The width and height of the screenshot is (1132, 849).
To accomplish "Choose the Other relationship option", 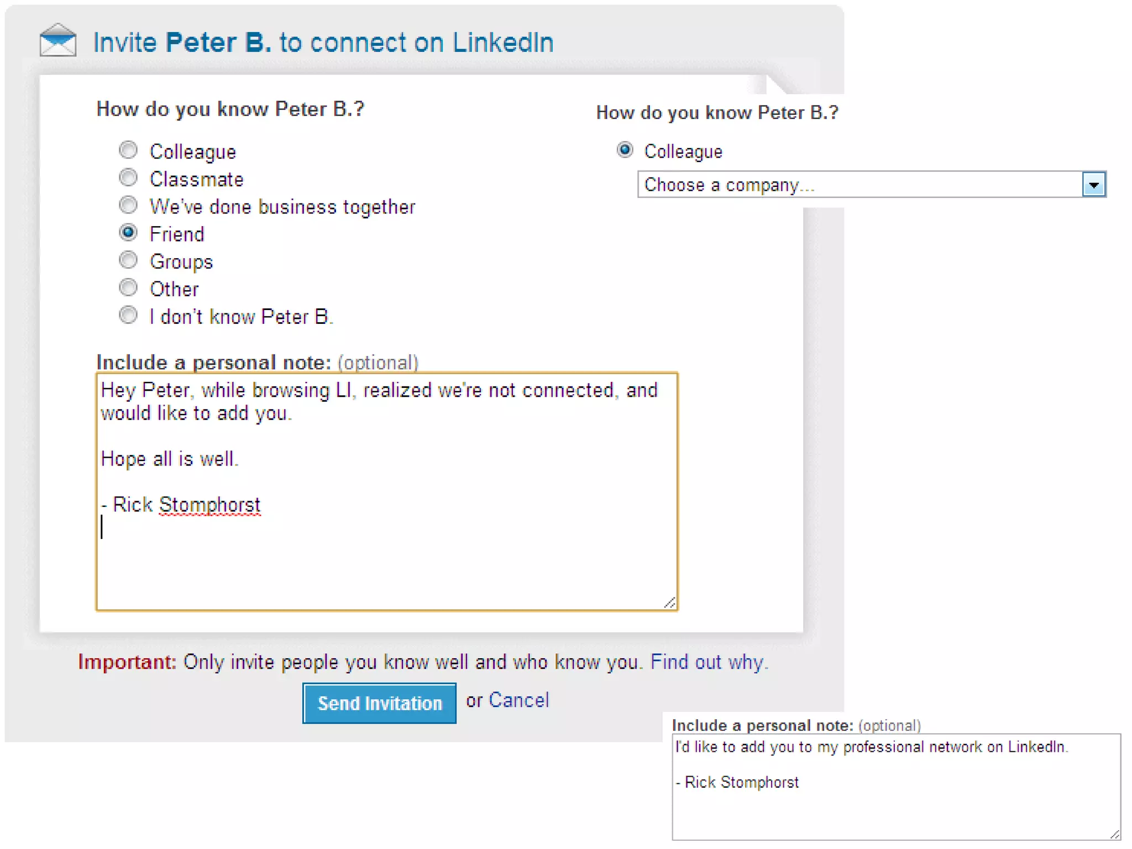I will pyautogui.click(x=128, y=287).
